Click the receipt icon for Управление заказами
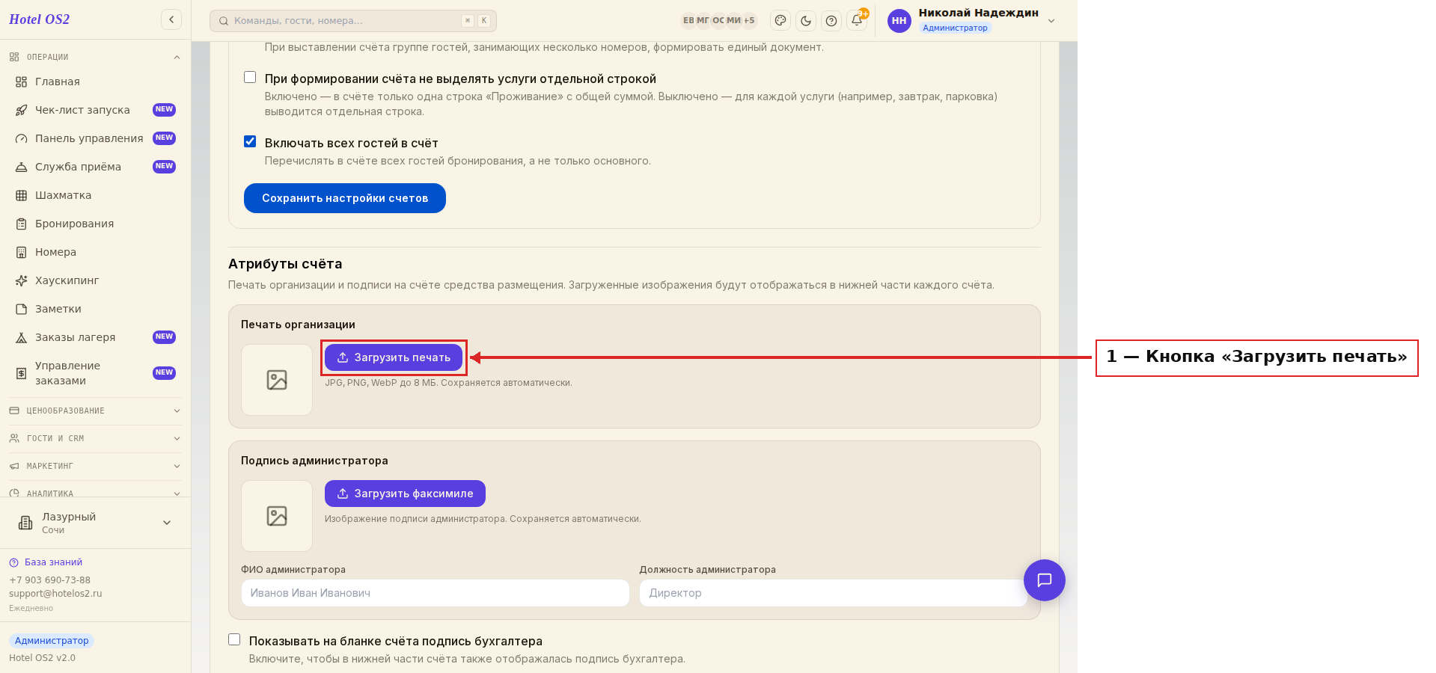 point(22,373)
